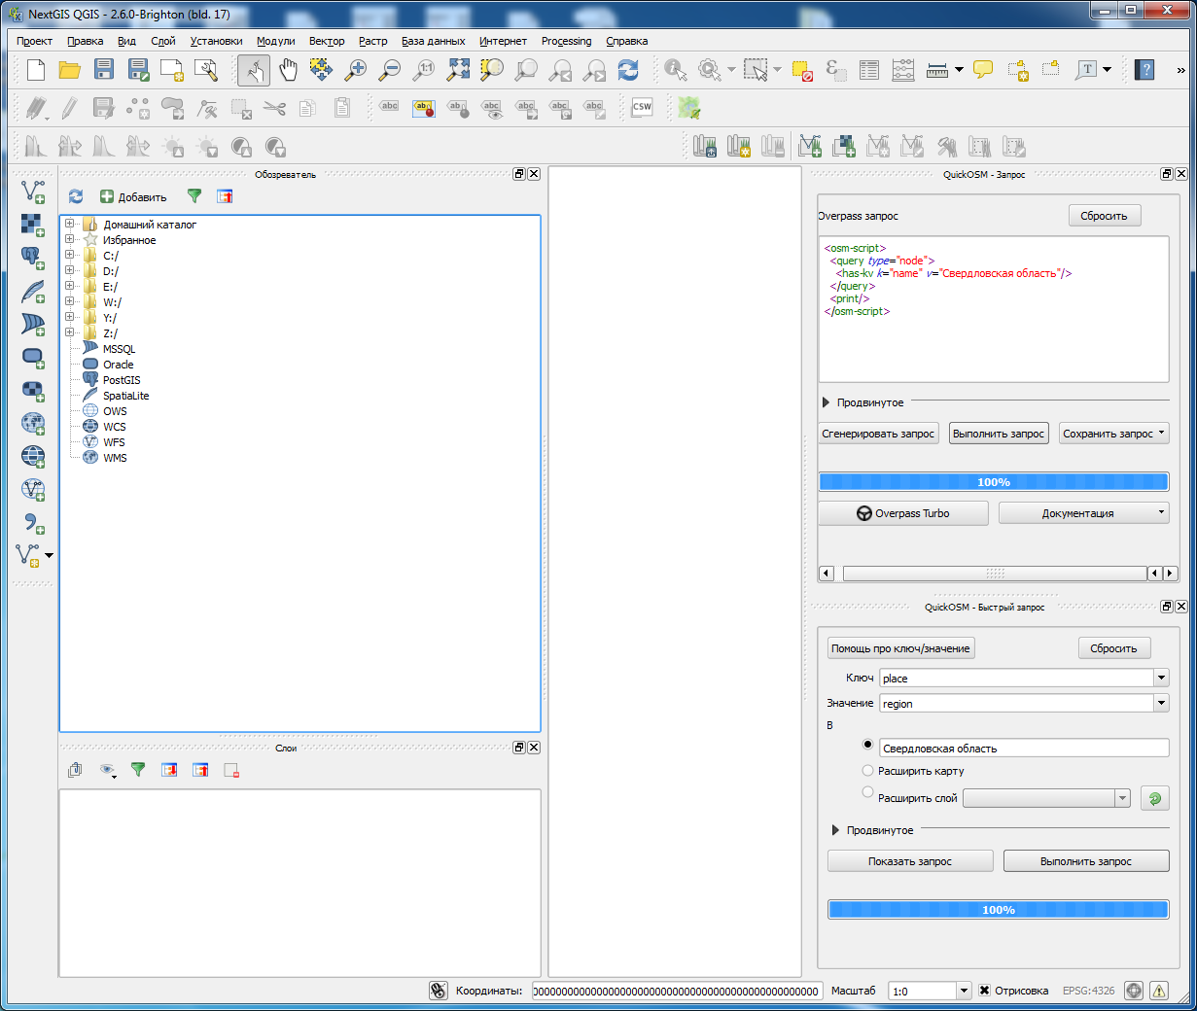Open the Сохранить запрос dropdown button
This screenshot has height=1011, width=1197.
pos(1114,434)
